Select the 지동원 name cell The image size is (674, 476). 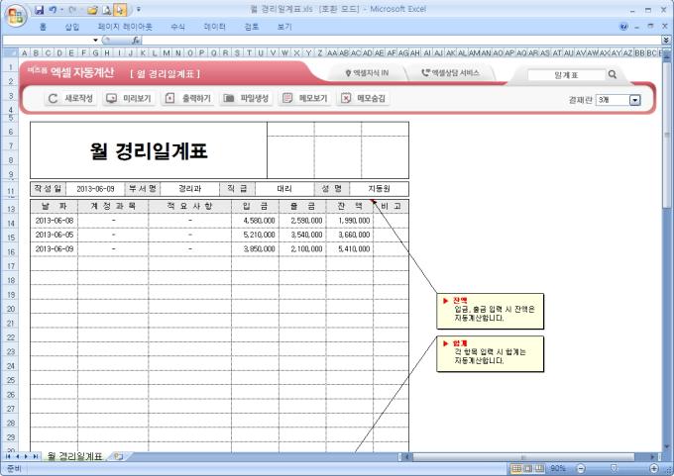click(x=379, y=189)
